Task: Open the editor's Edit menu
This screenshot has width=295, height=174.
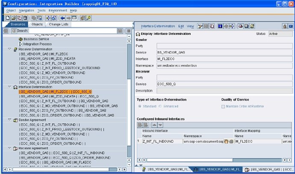Action: 181,26
